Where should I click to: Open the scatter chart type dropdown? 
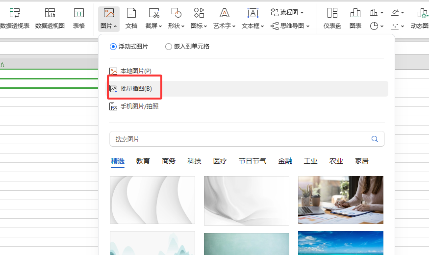[x=397, y=26]
